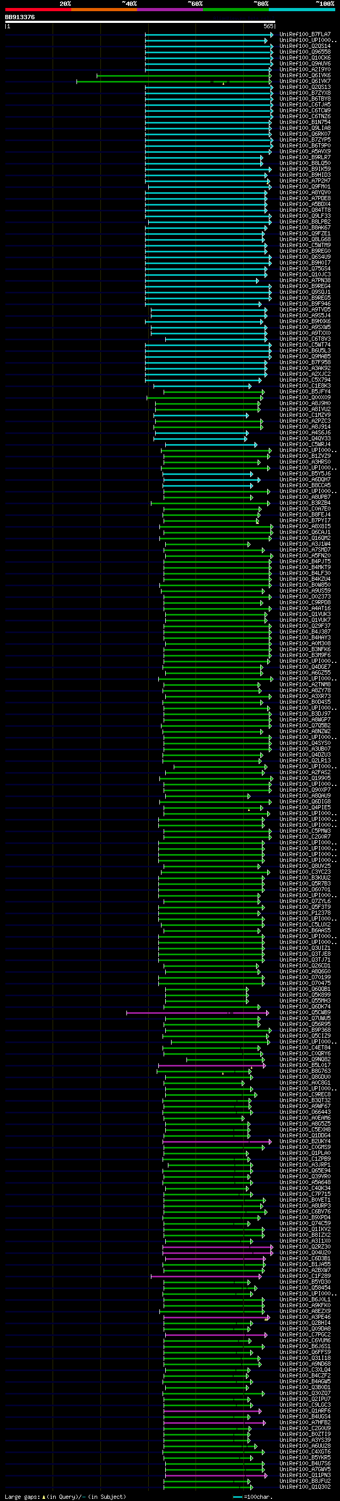The width and height of the screenshot is (340, 1501).
Task: Click the white query sequence bar
Action: point(140,21)
